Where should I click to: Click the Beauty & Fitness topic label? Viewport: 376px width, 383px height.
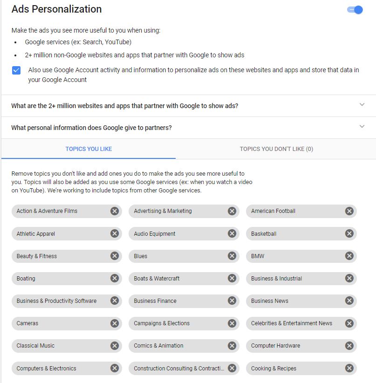tap(37, 256)
